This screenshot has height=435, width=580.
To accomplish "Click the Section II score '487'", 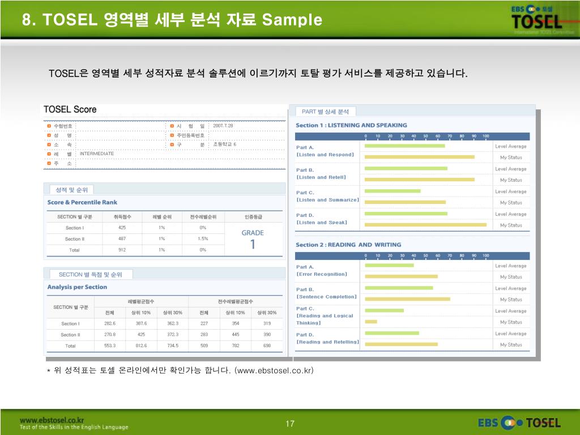I will (x=122, y=239).
